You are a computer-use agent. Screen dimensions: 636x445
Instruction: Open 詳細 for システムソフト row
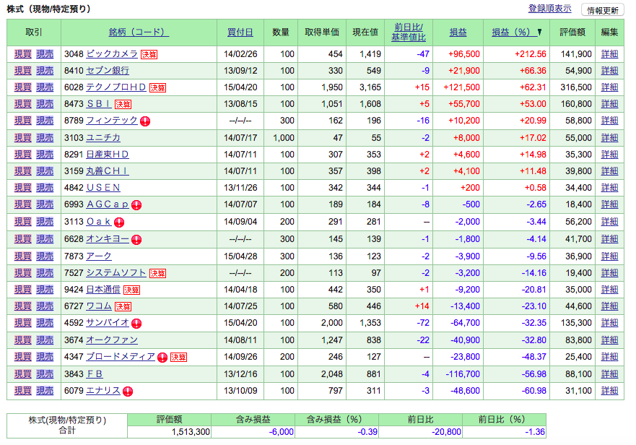(x=609, y=273)
